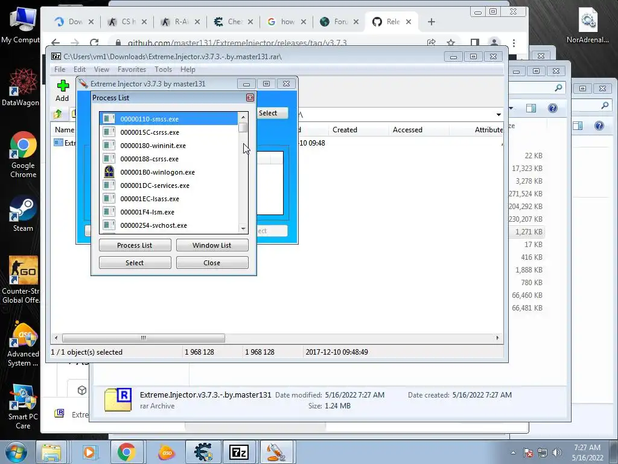Open the Steam desktop shortcut

(x=23, y=213)
